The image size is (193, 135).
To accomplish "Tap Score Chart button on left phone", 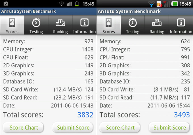I will (x=23, y=128).
